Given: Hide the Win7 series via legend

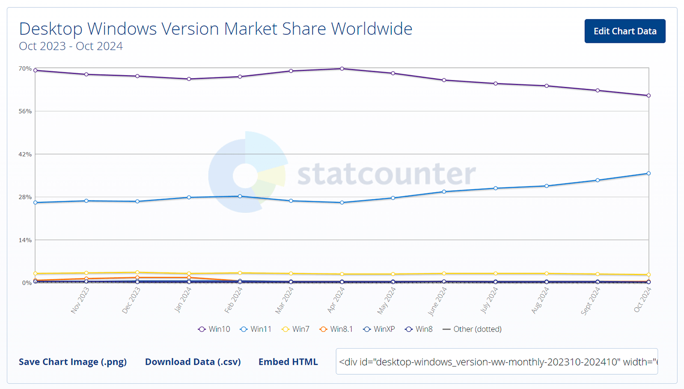Looking at the screenshot, I should [296, 329].
